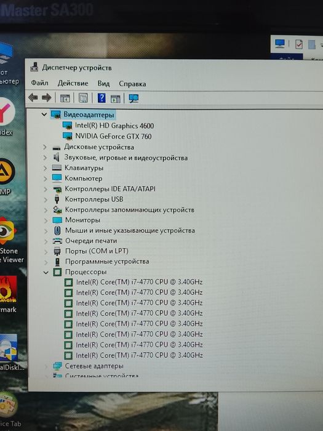The height and width of the screenshot is (431, 323).
Task: Expand the Контроллеры USB category
Action: click(x=46, y=200)
